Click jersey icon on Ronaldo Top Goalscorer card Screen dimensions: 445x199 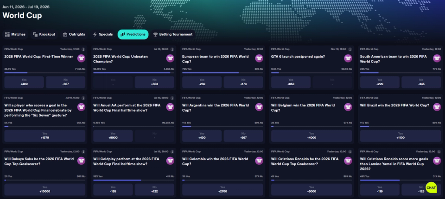(x=348, y=161)
